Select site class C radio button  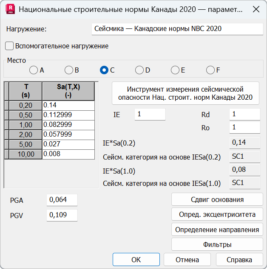[x=104, y=70]
